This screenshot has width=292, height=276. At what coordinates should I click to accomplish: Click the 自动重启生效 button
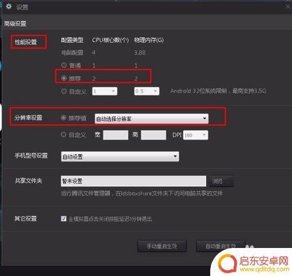(x=221, y=246)
